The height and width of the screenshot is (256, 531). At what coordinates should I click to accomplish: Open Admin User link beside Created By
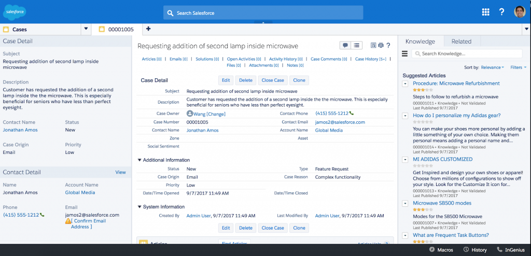click(x=199, y=216)
